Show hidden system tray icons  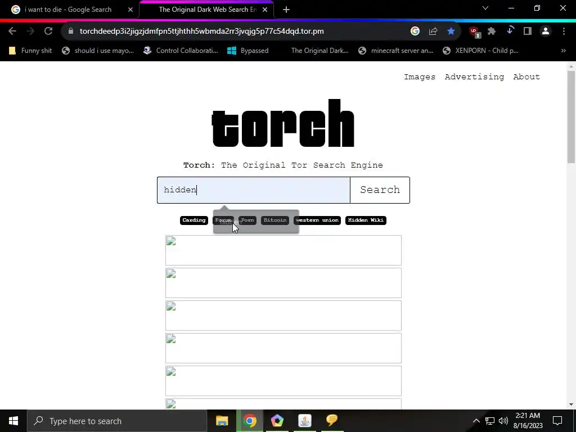click(x=476, y=421)
